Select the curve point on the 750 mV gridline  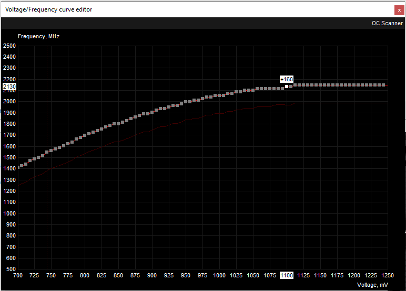[x=51, y=150]
